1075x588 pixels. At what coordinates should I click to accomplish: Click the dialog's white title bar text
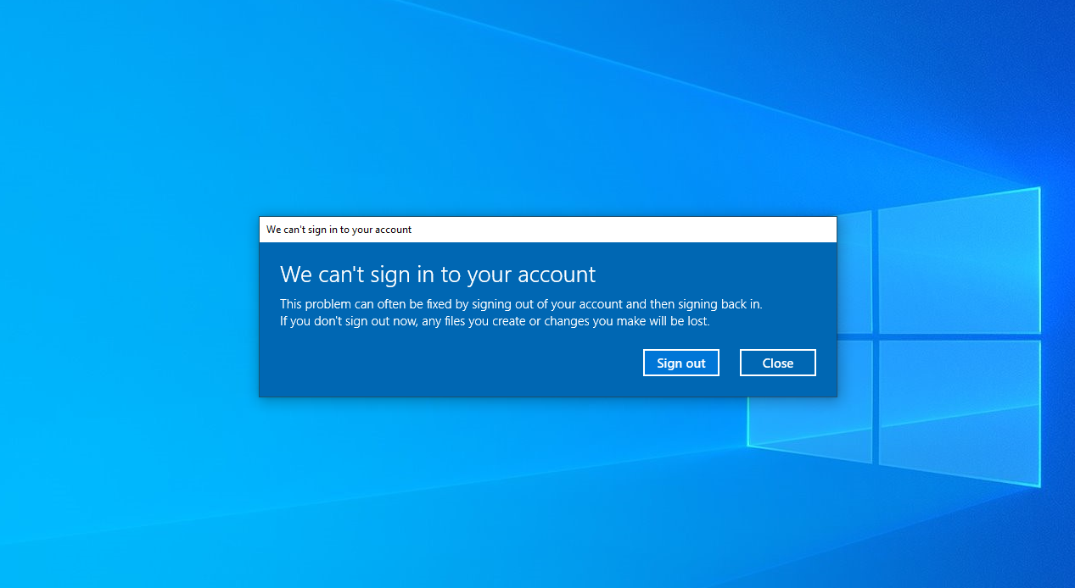339,230
